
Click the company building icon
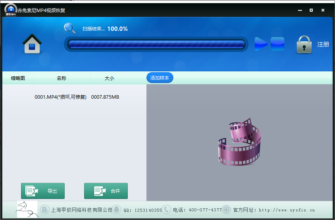tap(45, 210)
